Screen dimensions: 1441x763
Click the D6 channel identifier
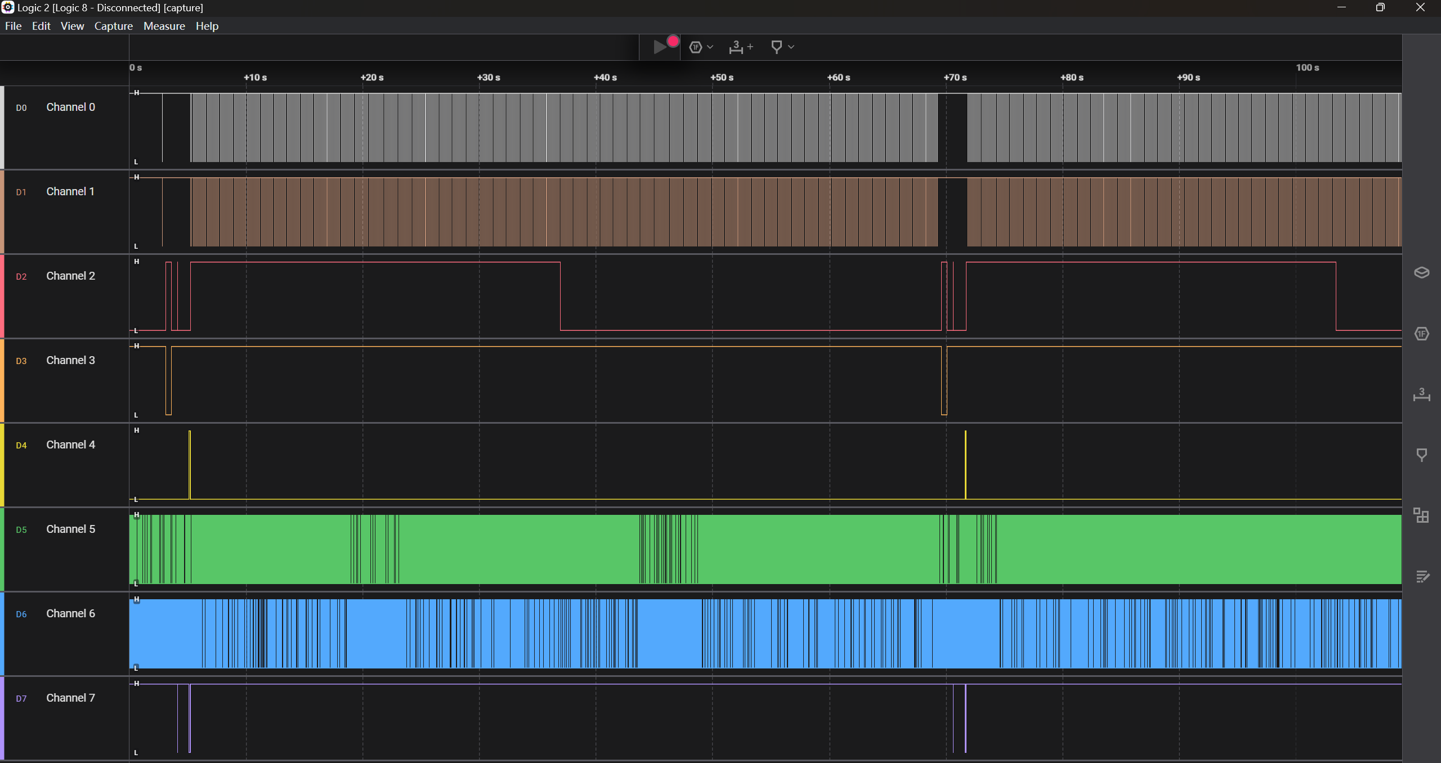(21, 614)
